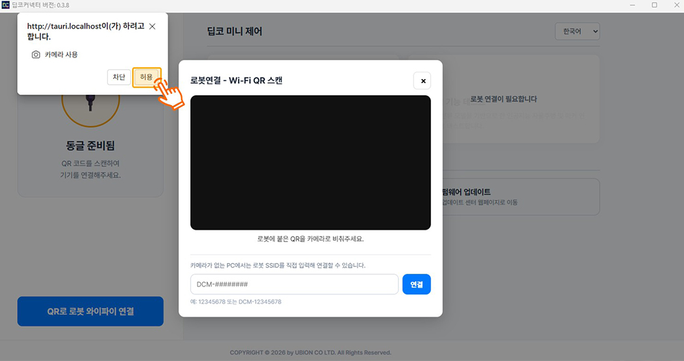The image size is (684, 361).
Task: Maximize the 딥코커넥터 window
Action: 655,5
